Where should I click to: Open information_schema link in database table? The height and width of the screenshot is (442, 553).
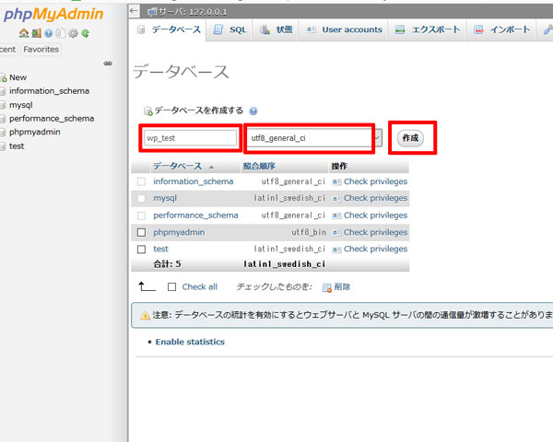(194, 181)
